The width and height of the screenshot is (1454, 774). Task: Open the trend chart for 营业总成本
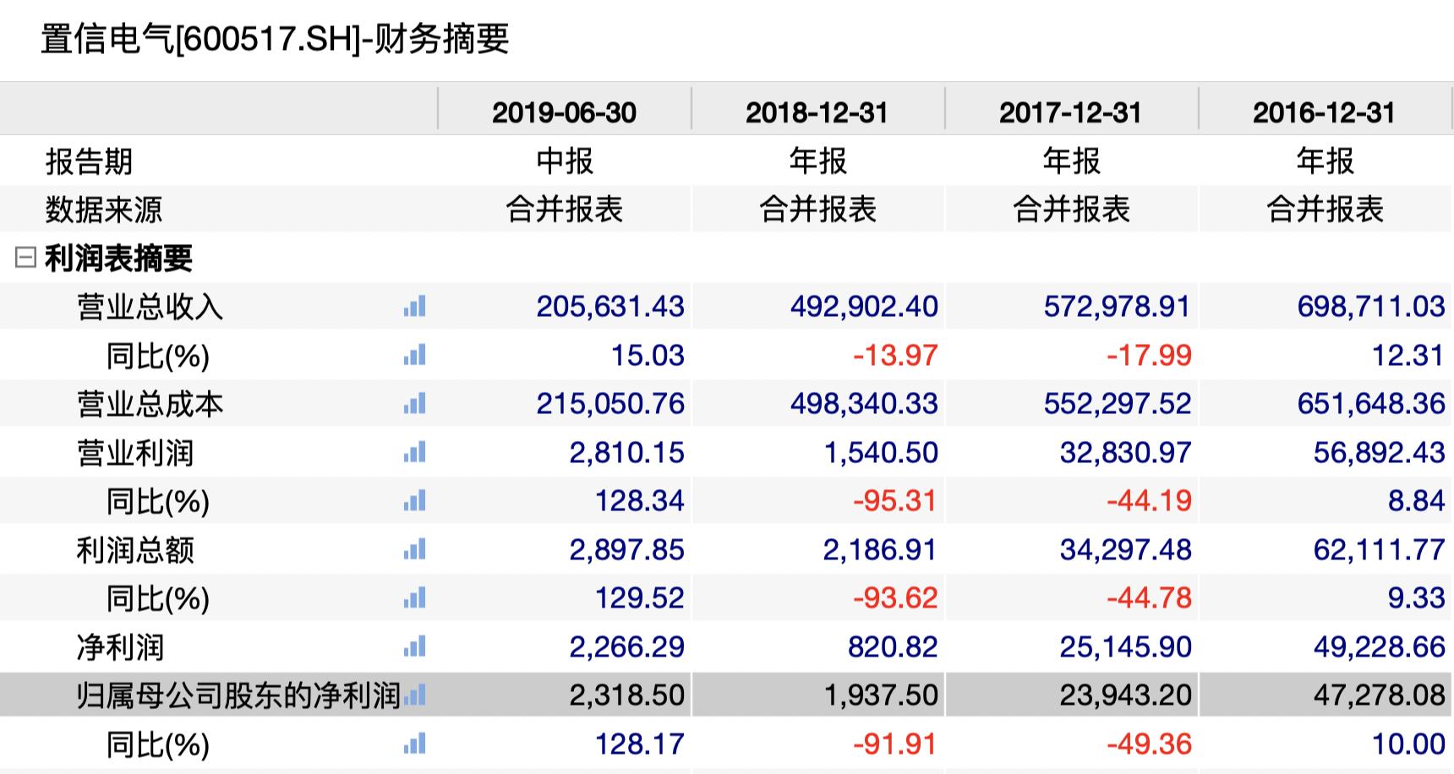[x=414, y=404]
